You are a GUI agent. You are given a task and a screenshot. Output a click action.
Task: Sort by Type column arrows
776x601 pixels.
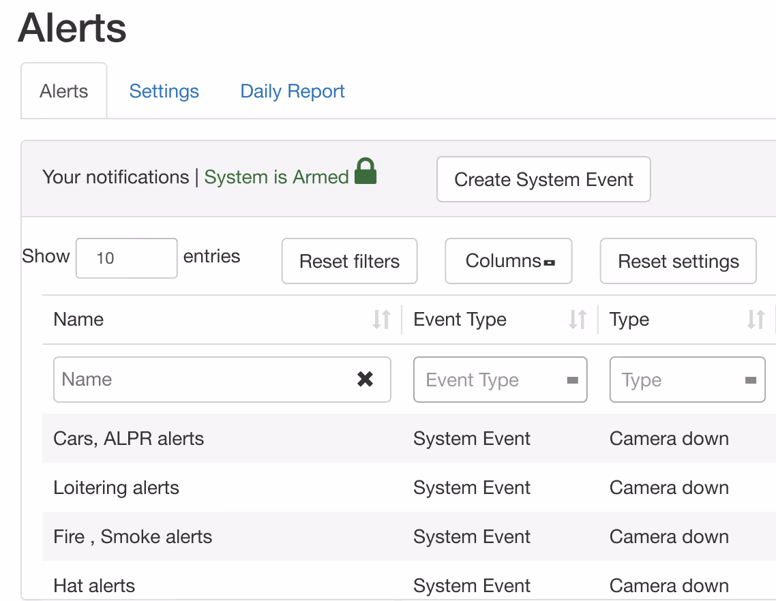point(756,320)
